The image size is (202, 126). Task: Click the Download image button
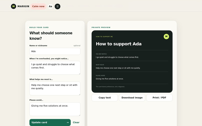pyautogui.click(x=132, y=98)
